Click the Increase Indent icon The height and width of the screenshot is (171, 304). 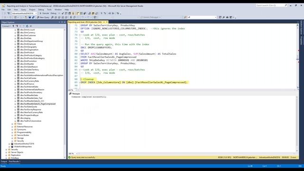point(113,13)
